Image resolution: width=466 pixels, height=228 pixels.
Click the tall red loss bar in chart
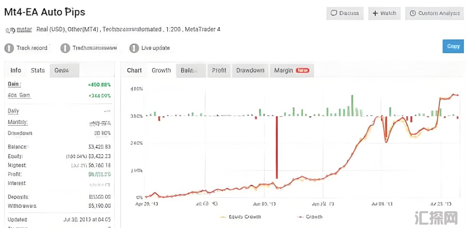276,146
